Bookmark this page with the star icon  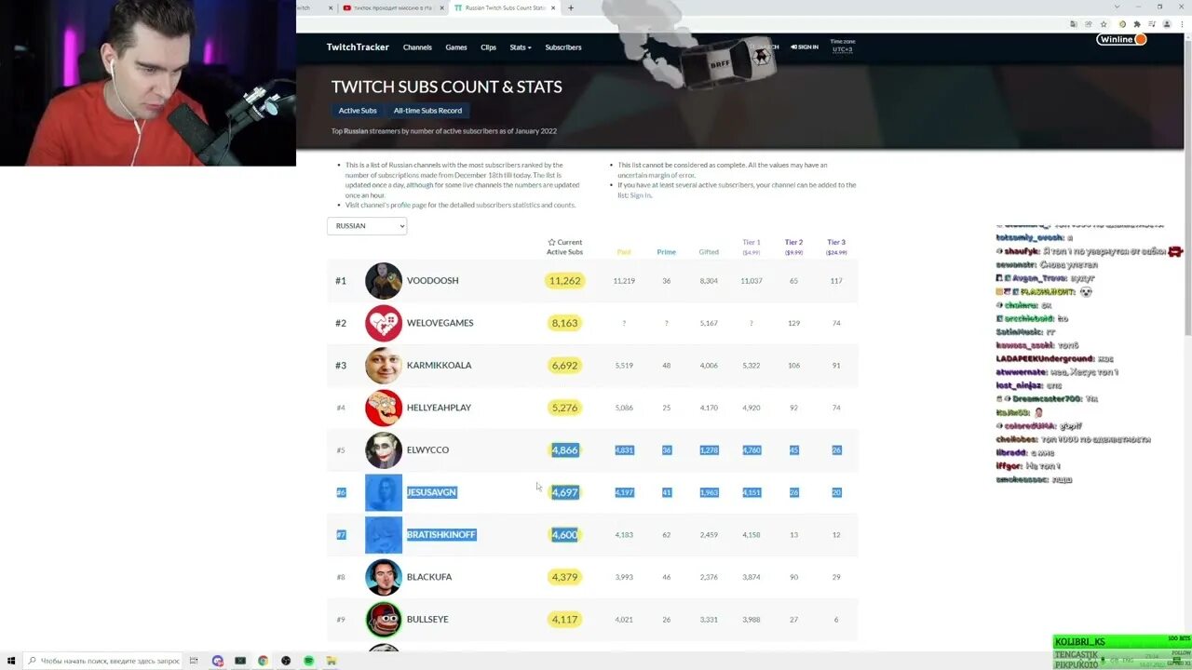[x=1104, y=24]
